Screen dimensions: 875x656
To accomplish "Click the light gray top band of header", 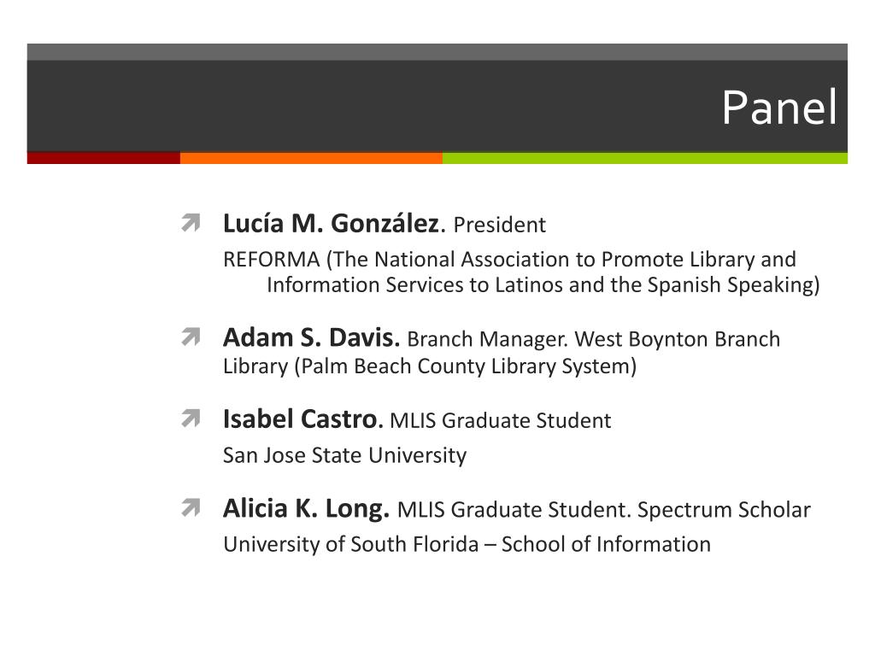I will [x=437, y=52].
